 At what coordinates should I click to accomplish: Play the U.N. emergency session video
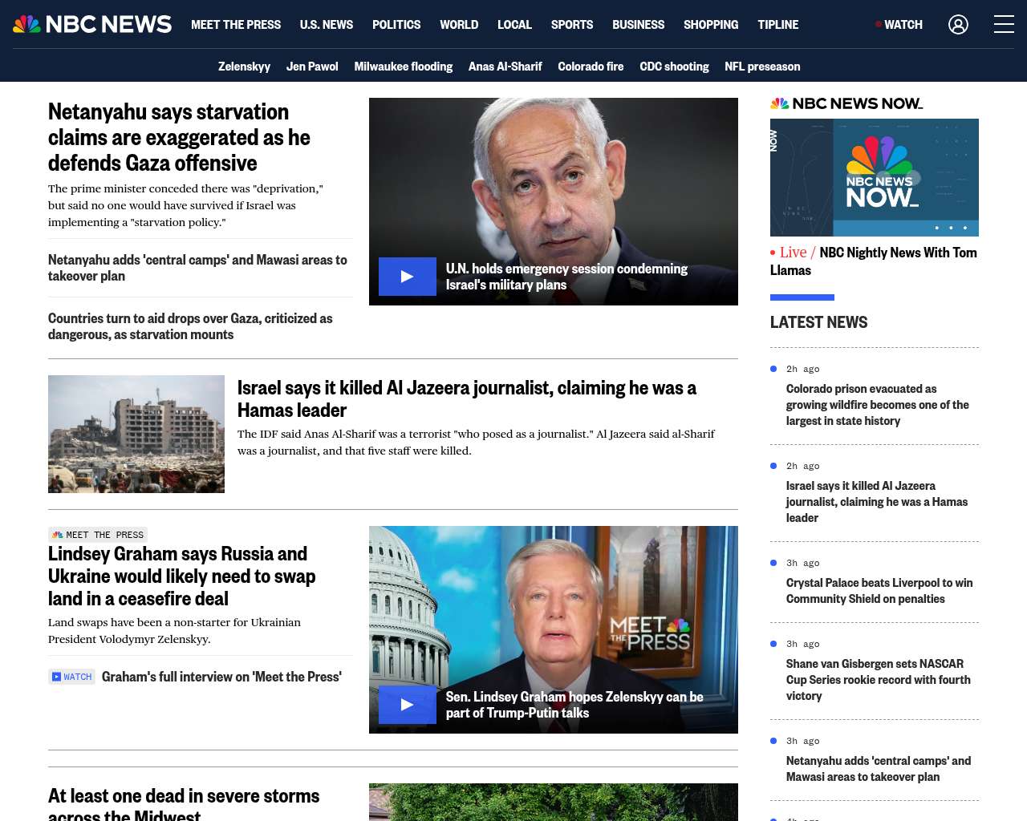pos(408,277)
